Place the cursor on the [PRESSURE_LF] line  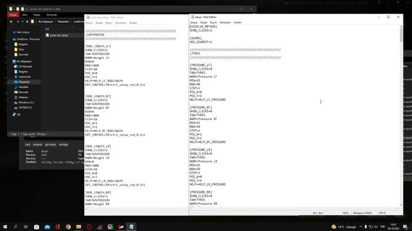click(x=201, y=65)
